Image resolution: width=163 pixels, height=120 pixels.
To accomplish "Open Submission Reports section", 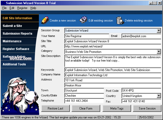I will tap(19, 33).
